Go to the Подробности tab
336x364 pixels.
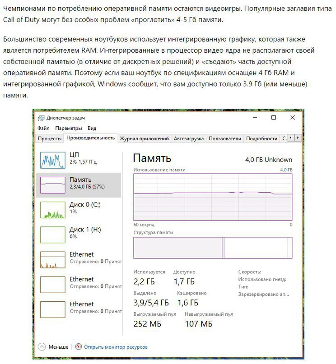click(261, 138)
